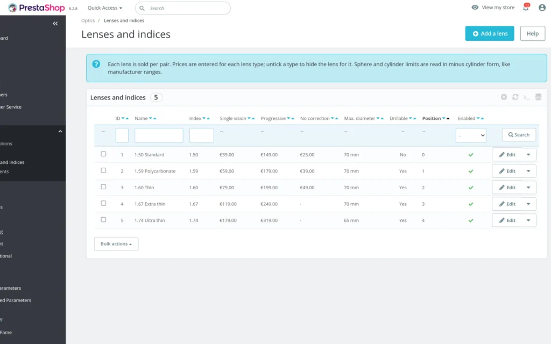
Task: Open the employee profile avatar
Action: click(x=542, y=8)
